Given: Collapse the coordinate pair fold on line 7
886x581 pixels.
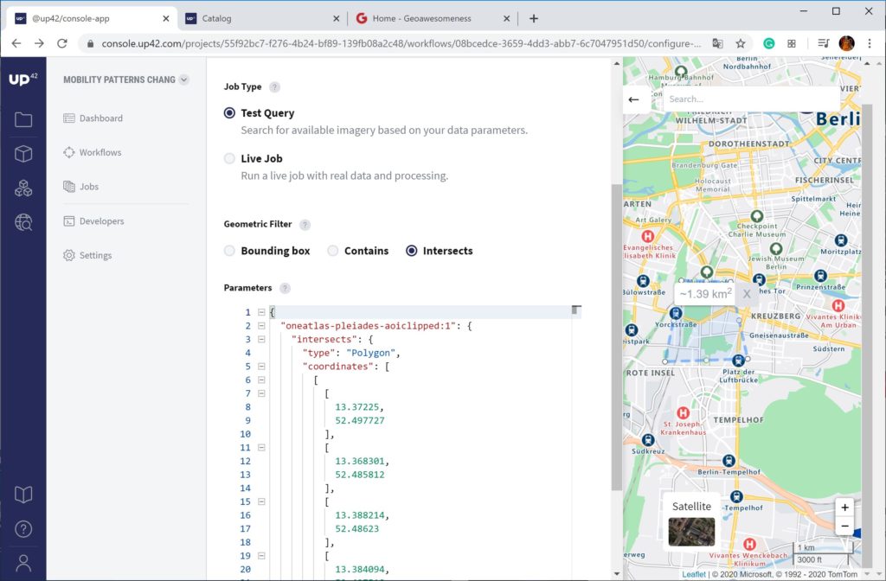Looking at the screenshot, I should [x=261, y=393].
